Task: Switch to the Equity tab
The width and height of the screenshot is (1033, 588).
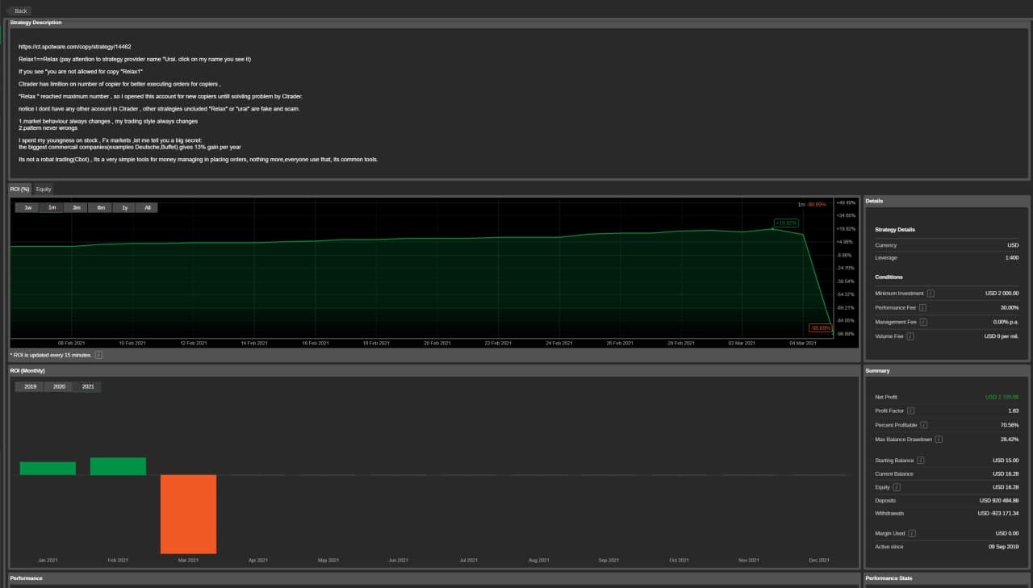Action: coord(44,189)
